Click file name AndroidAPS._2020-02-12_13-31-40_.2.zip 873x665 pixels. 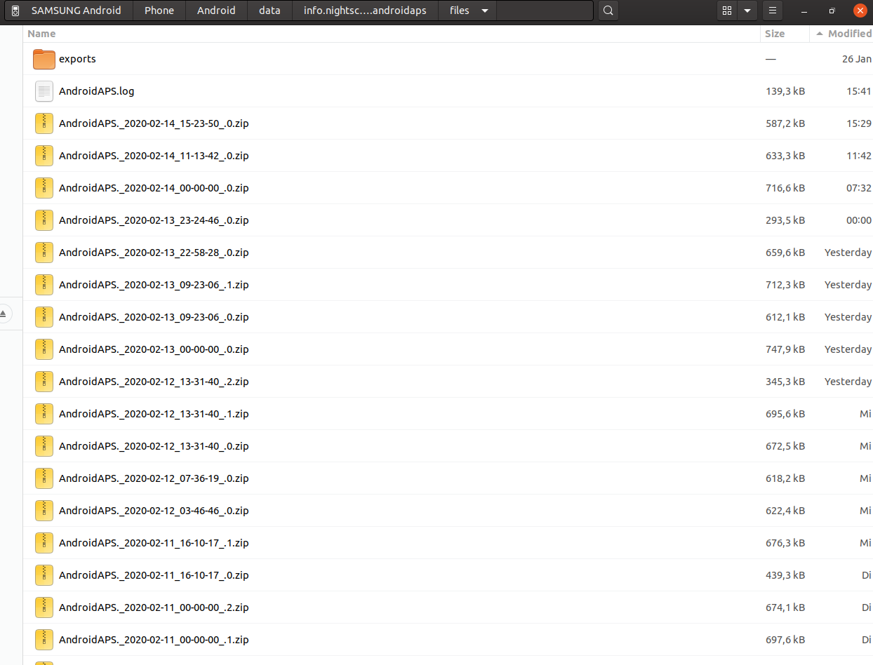tap(154, 382)
